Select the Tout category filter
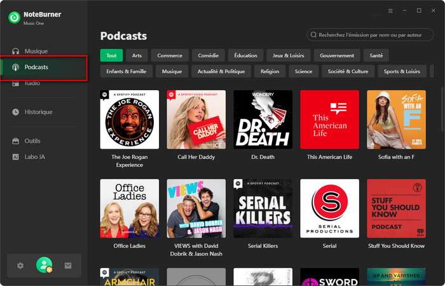 (111, 55)
